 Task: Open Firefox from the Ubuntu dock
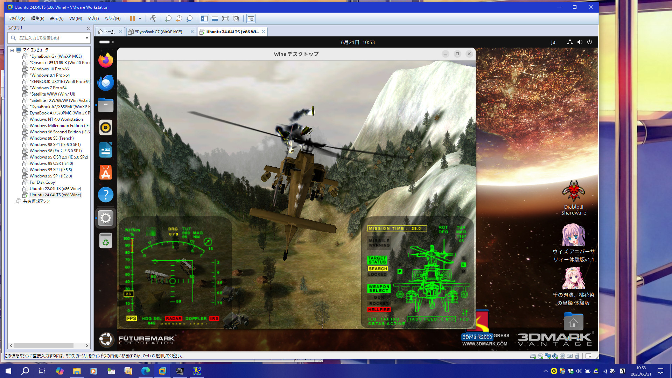[105, 60]
